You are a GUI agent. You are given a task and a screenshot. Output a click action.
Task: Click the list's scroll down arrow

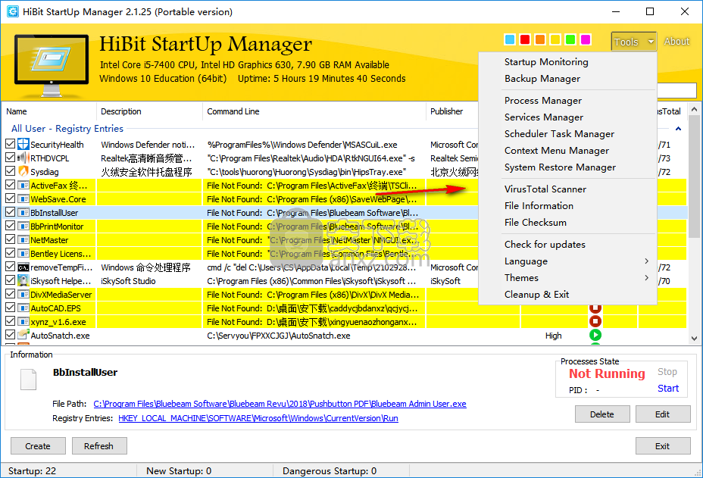695,338
